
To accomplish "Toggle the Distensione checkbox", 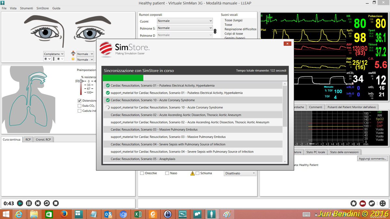I will [x=80, y=101].
